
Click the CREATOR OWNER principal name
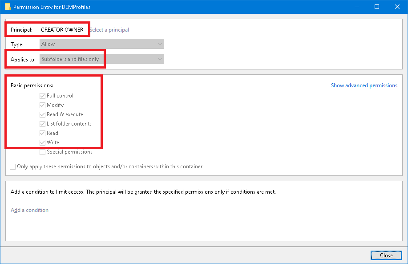click(62, 30)
